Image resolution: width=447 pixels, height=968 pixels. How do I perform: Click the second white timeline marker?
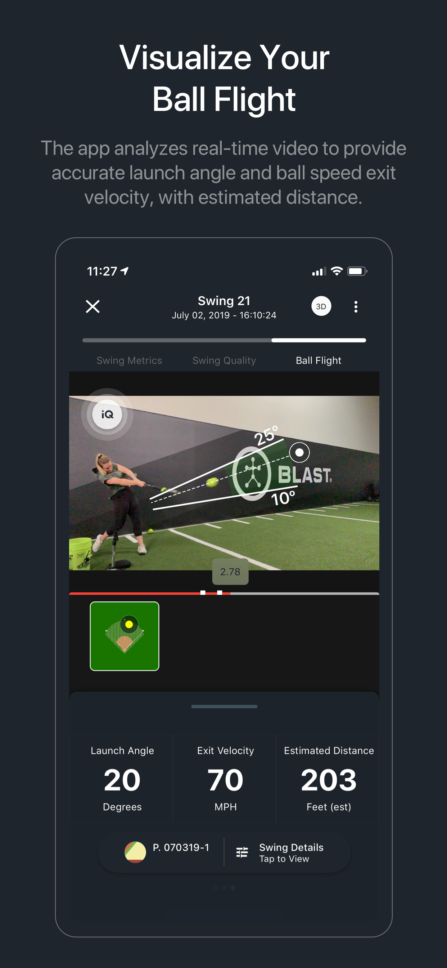[x=220, y=593]
